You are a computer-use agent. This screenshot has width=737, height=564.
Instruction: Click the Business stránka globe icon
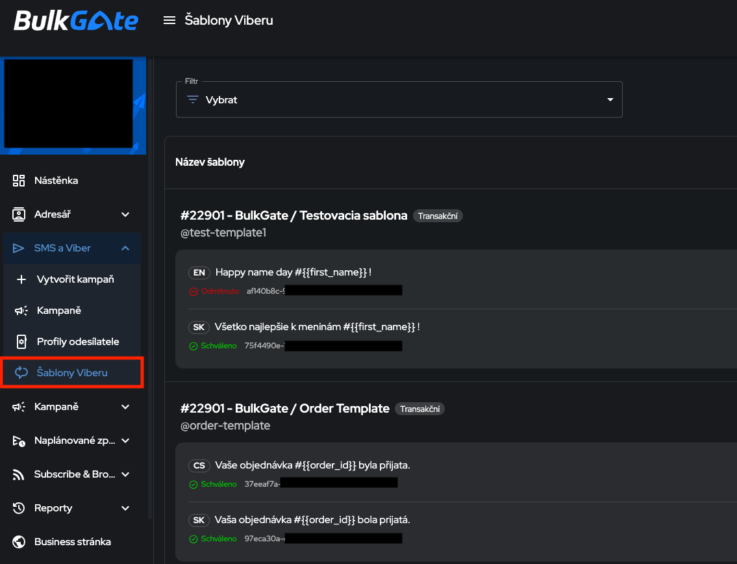pos(19,542)
